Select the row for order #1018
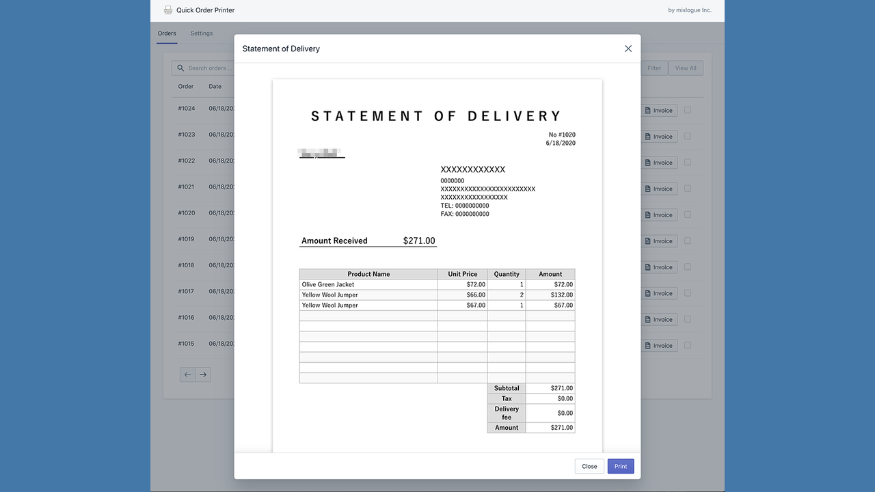875x492 pixels. click(185, 264)
